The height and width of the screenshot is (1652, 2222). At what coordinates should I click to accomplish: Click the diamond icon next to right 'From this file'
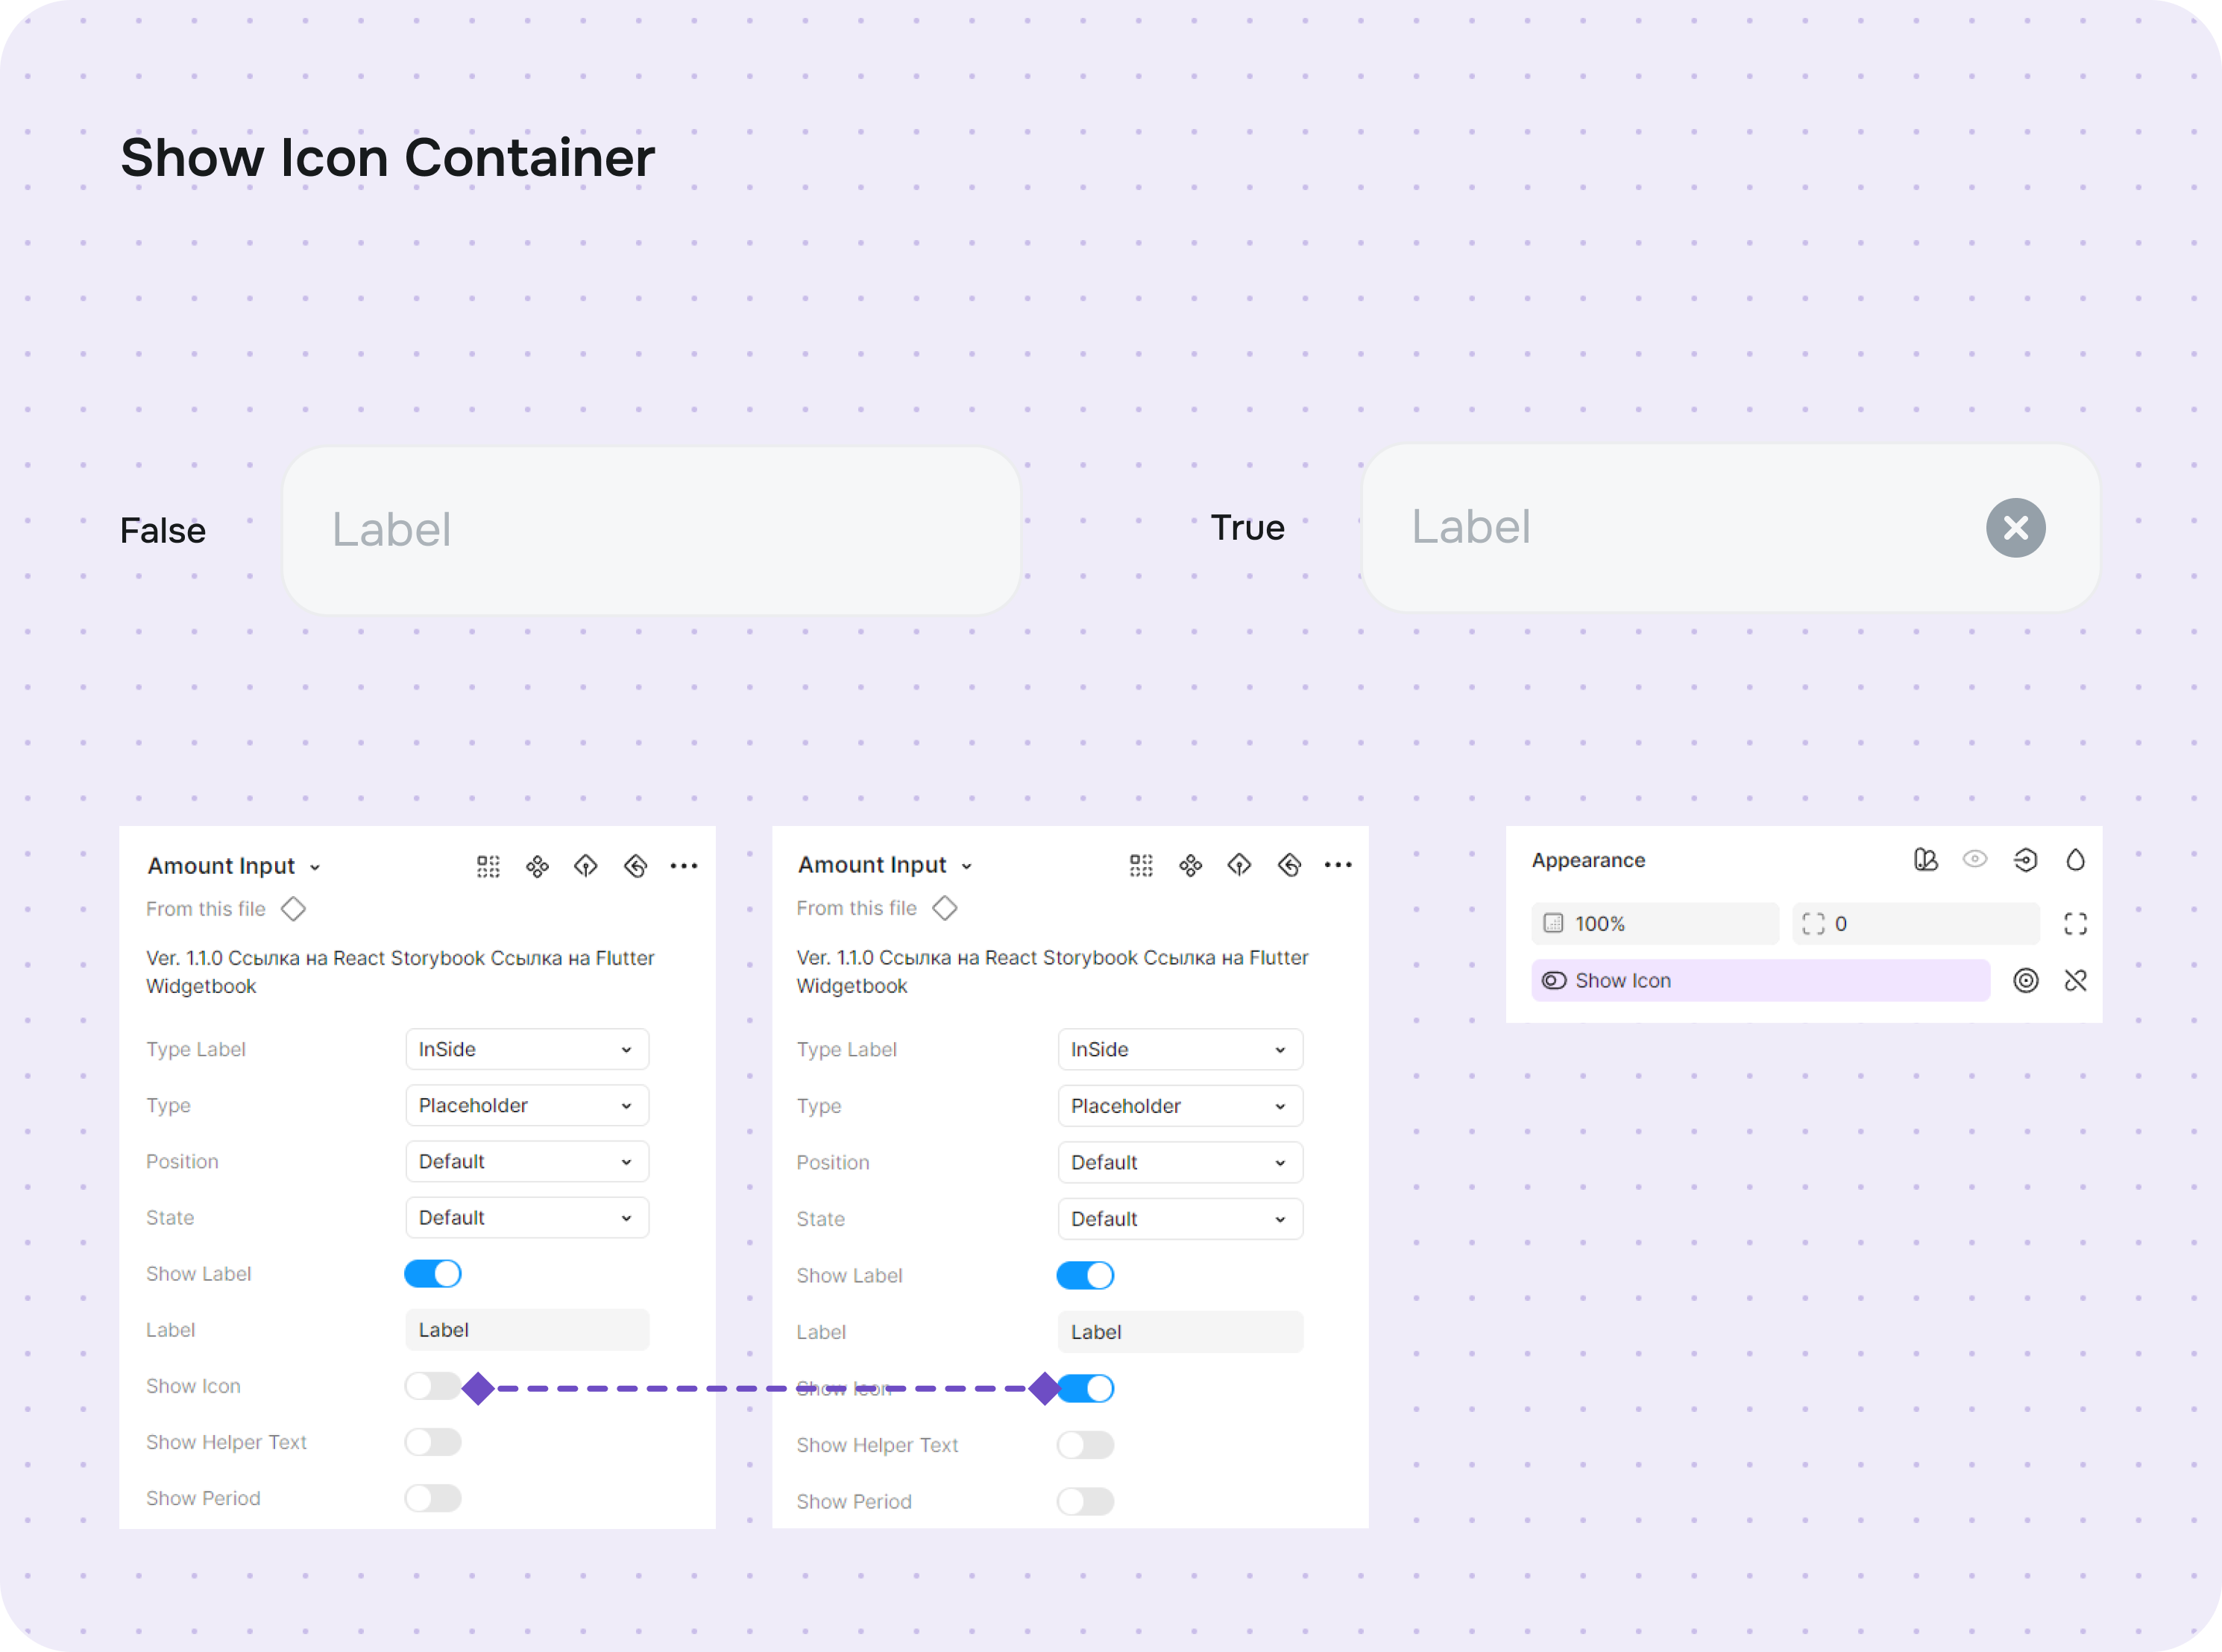click(944, 908)
